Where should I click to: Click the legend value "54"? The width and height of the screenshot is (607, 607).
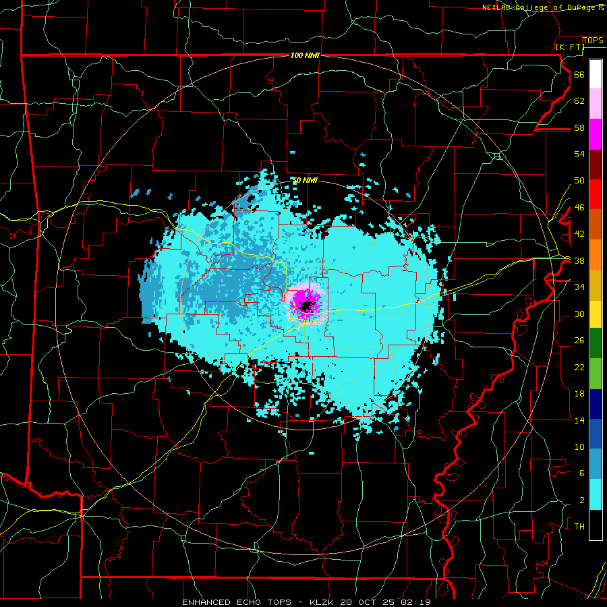579,154
